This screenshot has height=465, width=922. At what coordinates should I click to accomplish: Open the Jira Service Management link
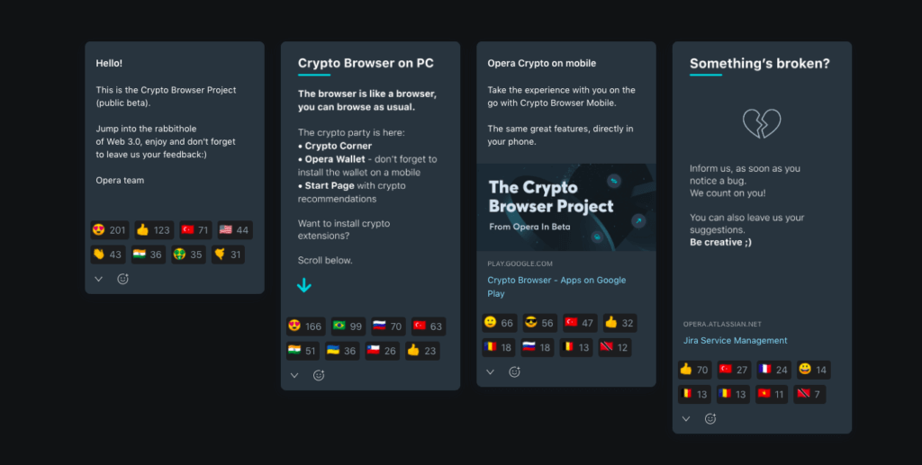coord(735,340)
